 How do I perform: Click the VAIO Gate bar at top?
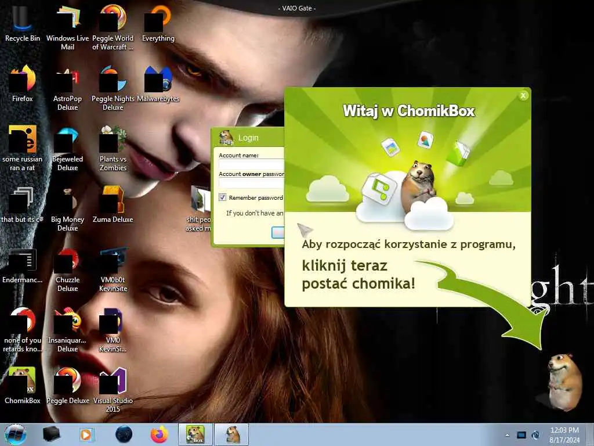[297, 8]
